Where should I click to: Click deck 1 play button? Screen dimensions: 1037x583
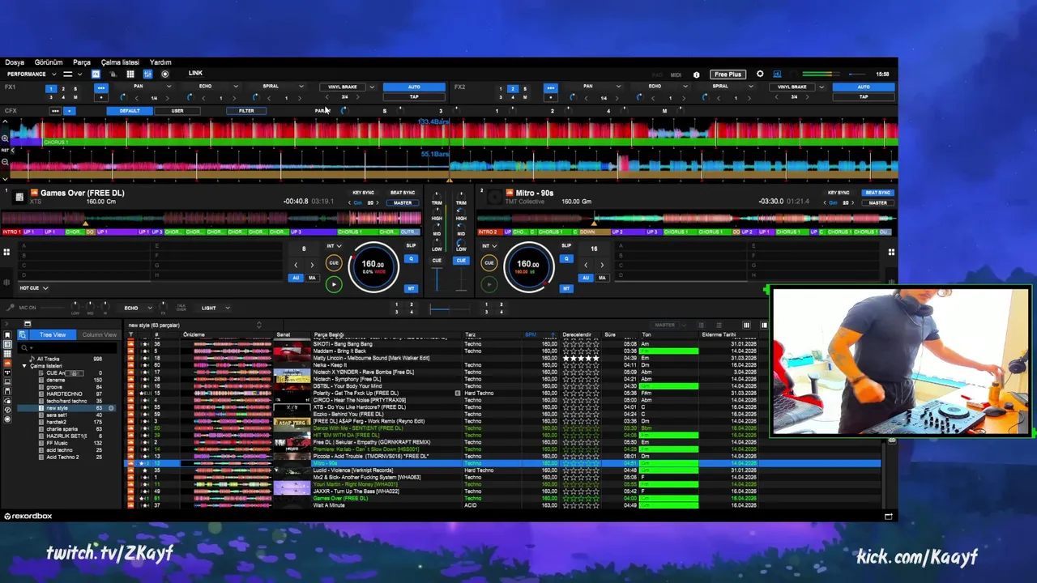pyautogui.click(x=334, y=284)
